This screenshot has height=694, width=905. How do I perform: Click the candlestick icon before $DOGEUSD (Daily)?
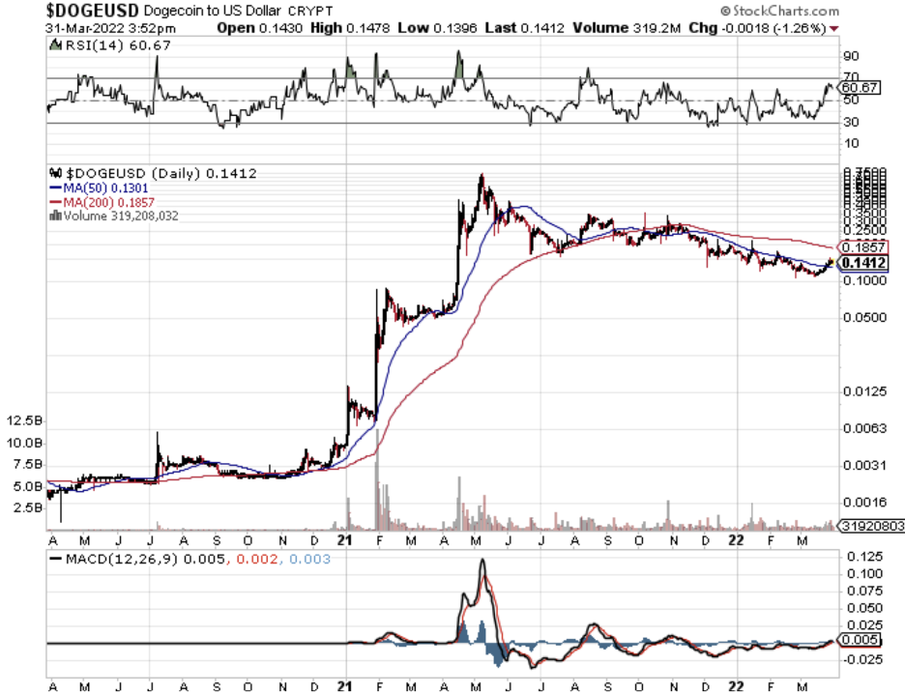(x=53, y=173)
